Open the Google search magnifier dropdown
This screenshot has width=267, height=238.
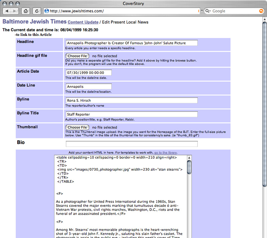208,11
